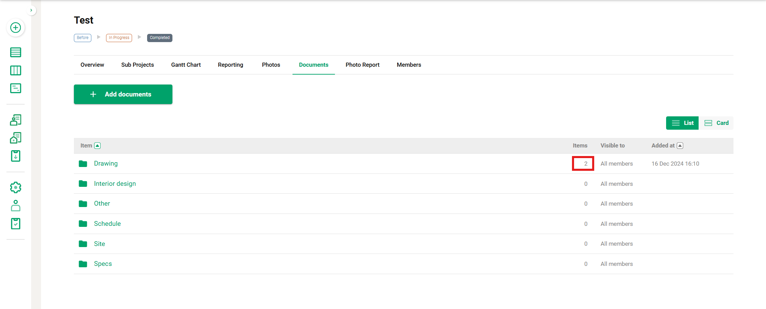The width and height of the screenshot is (766, 309).
Task: Sort by Item column arrow
Action: pos(98,146)
